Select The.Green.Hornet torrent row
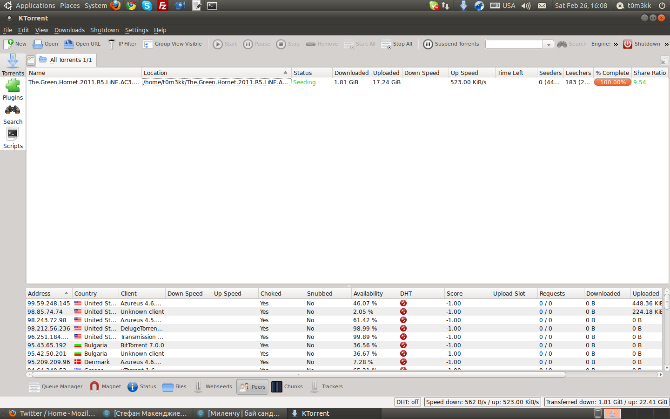This screenshot has height=419, width=670. (347, 82)
